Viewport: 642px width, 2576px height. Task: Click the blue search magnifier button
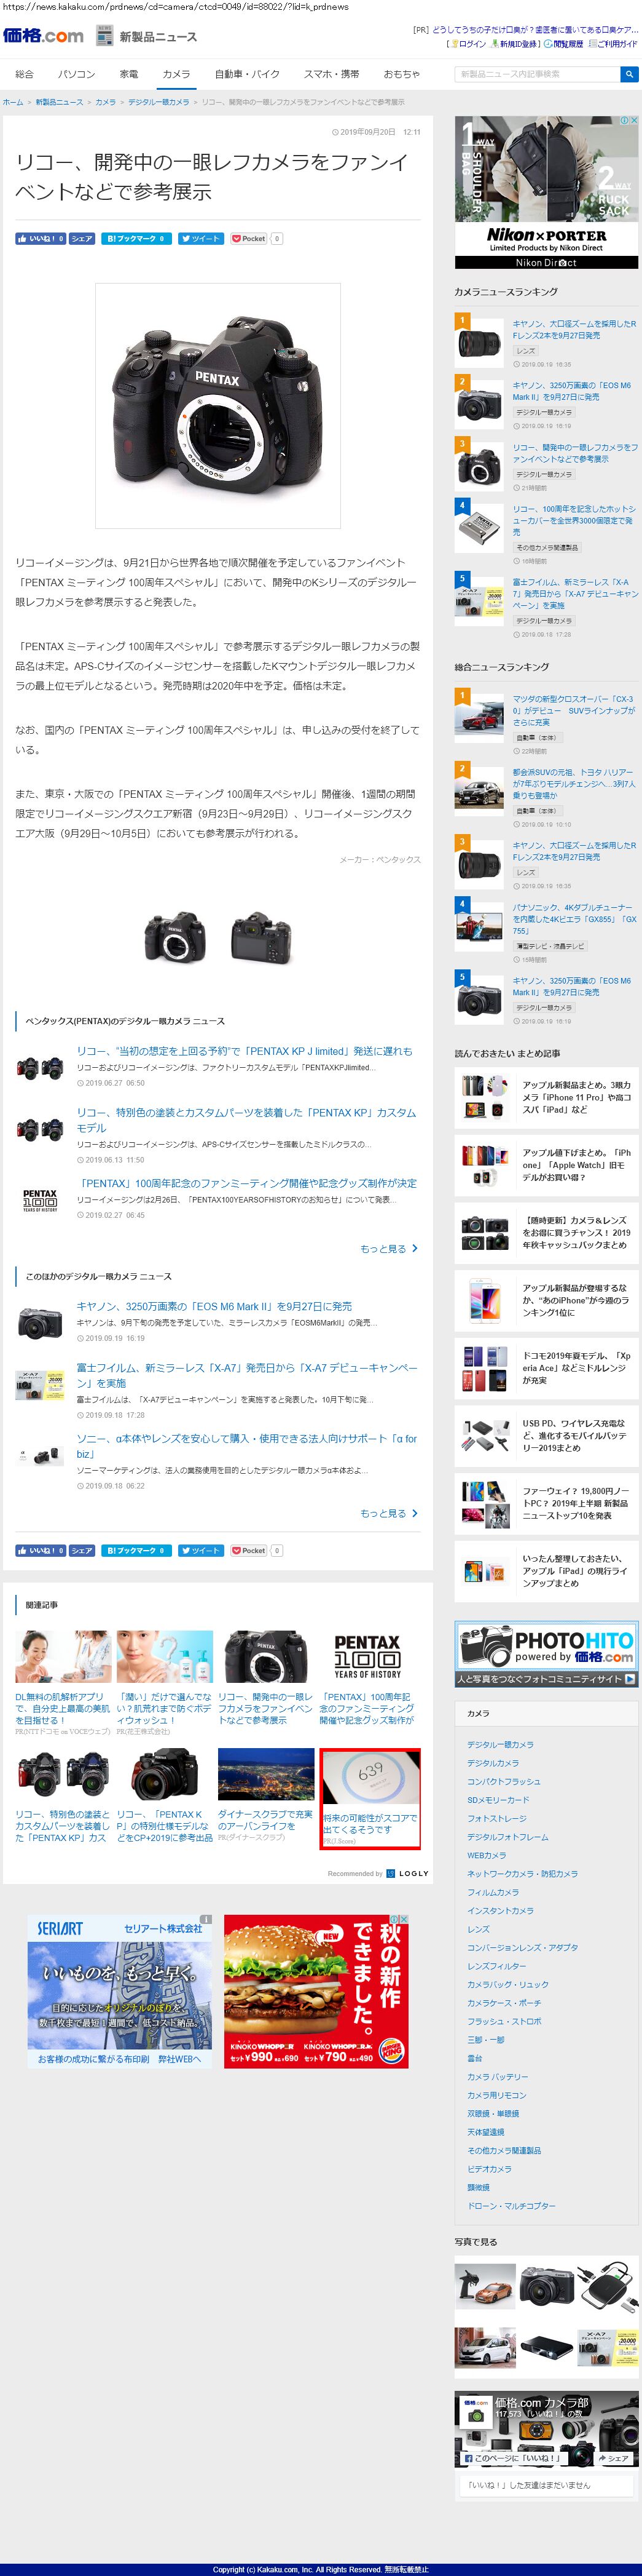pyautogui.click(x=628, y=74)
